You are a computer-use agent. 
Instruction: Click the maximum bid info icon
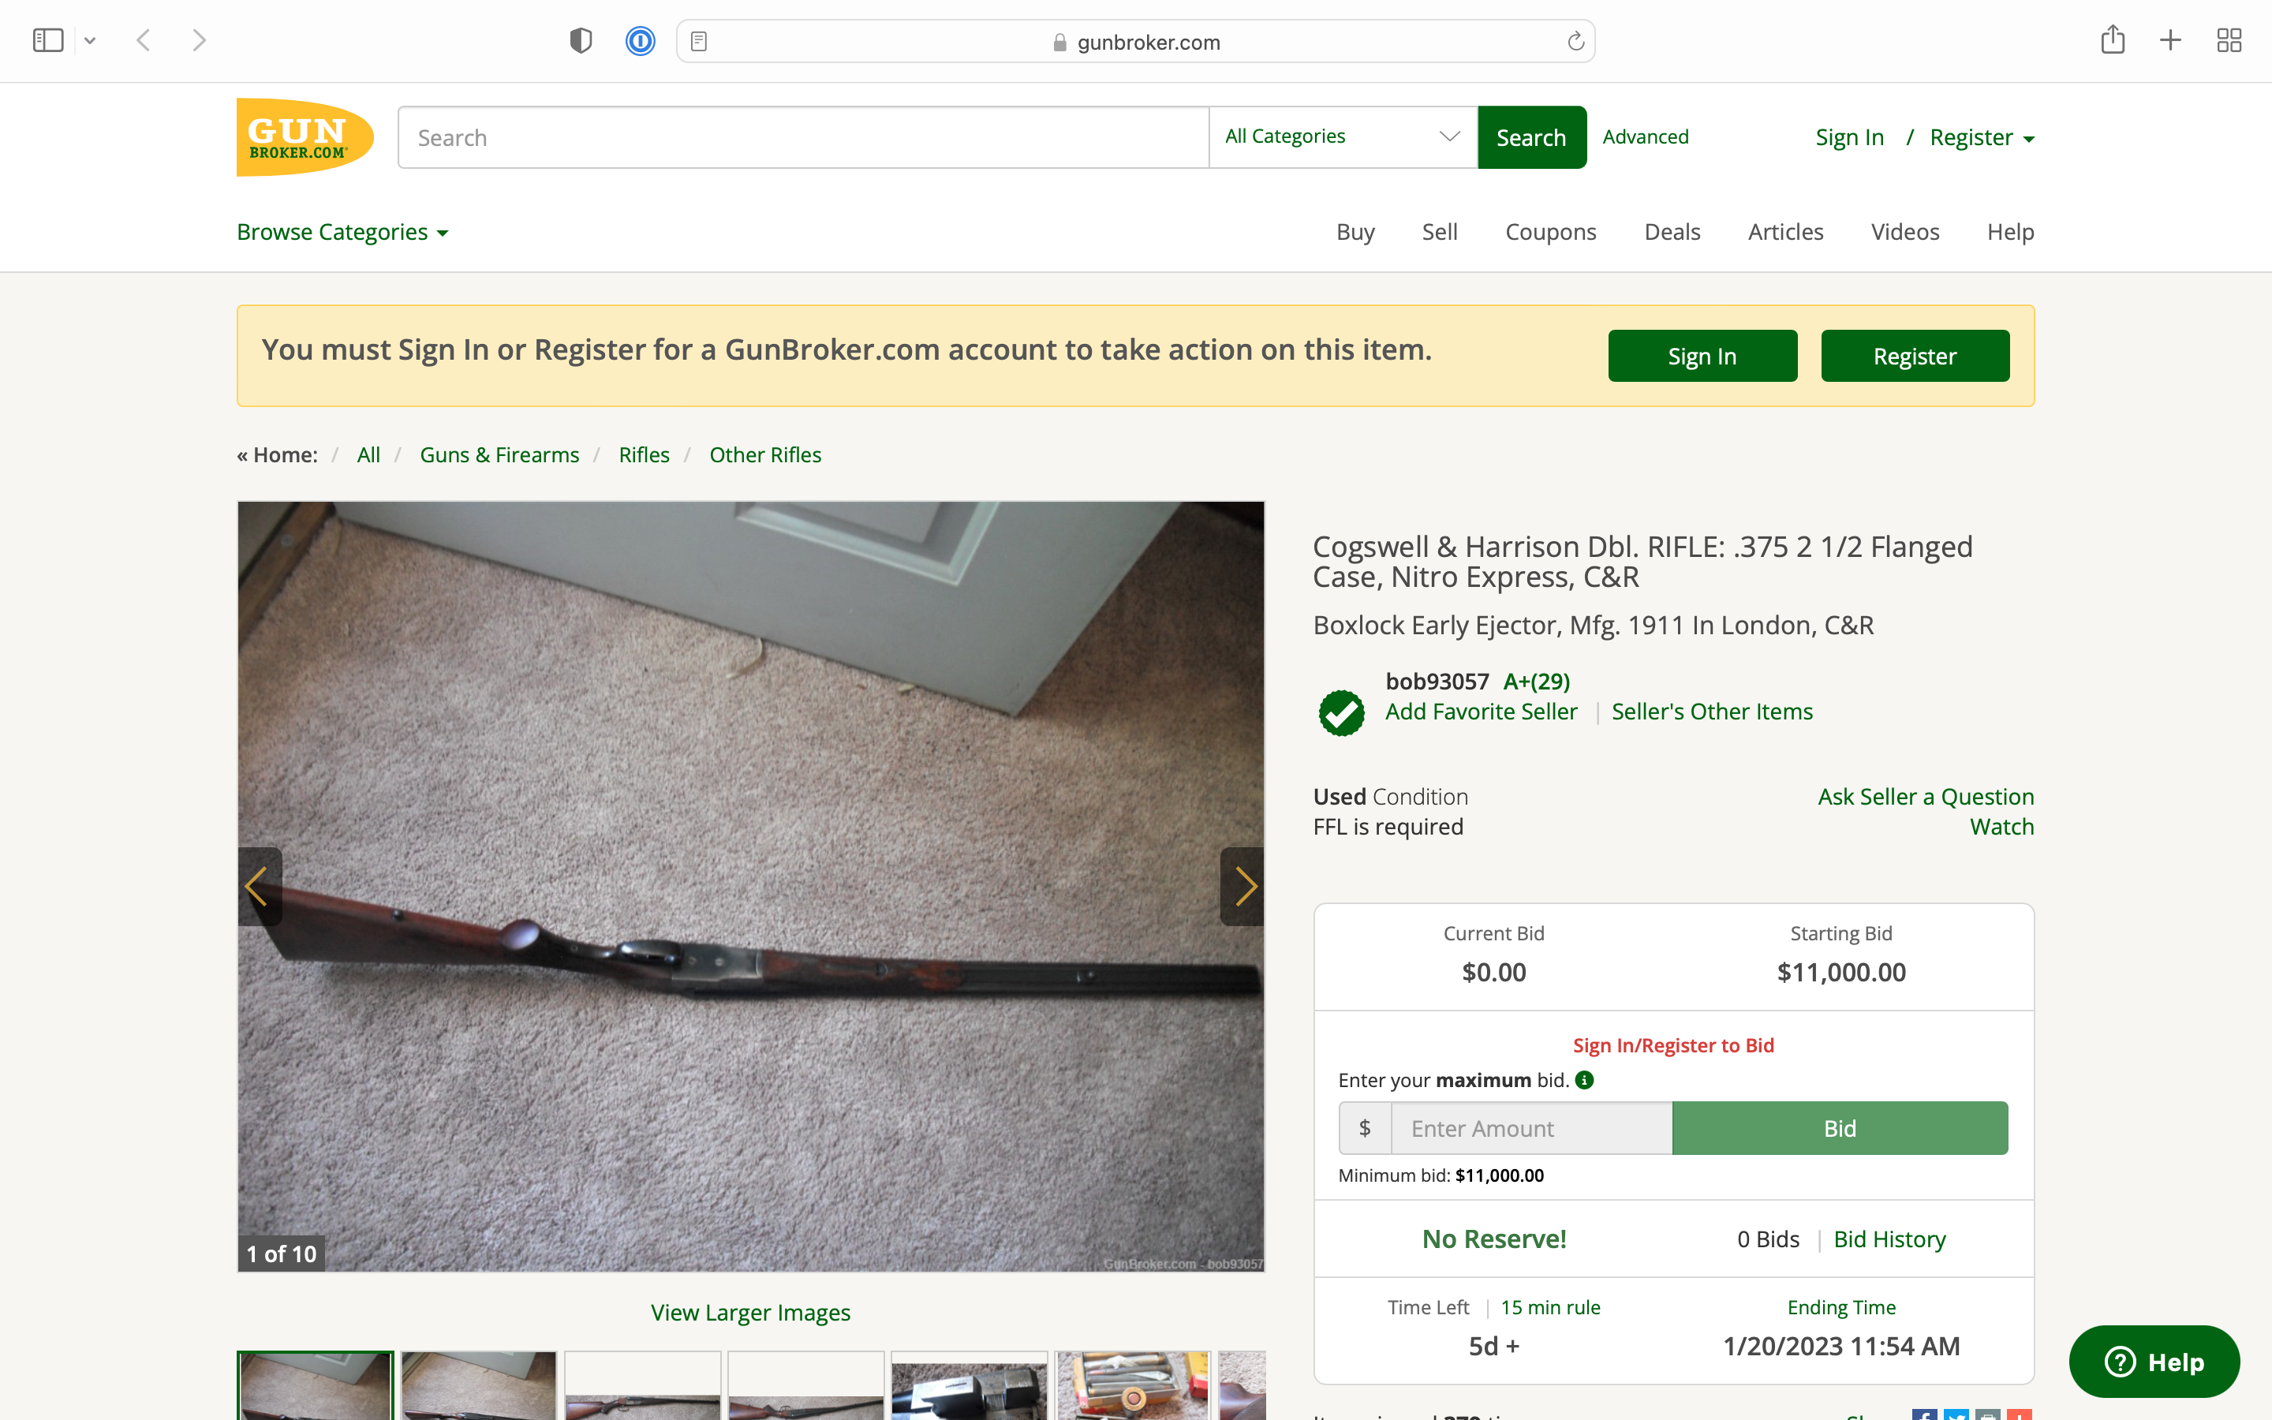[1584, 1080]
